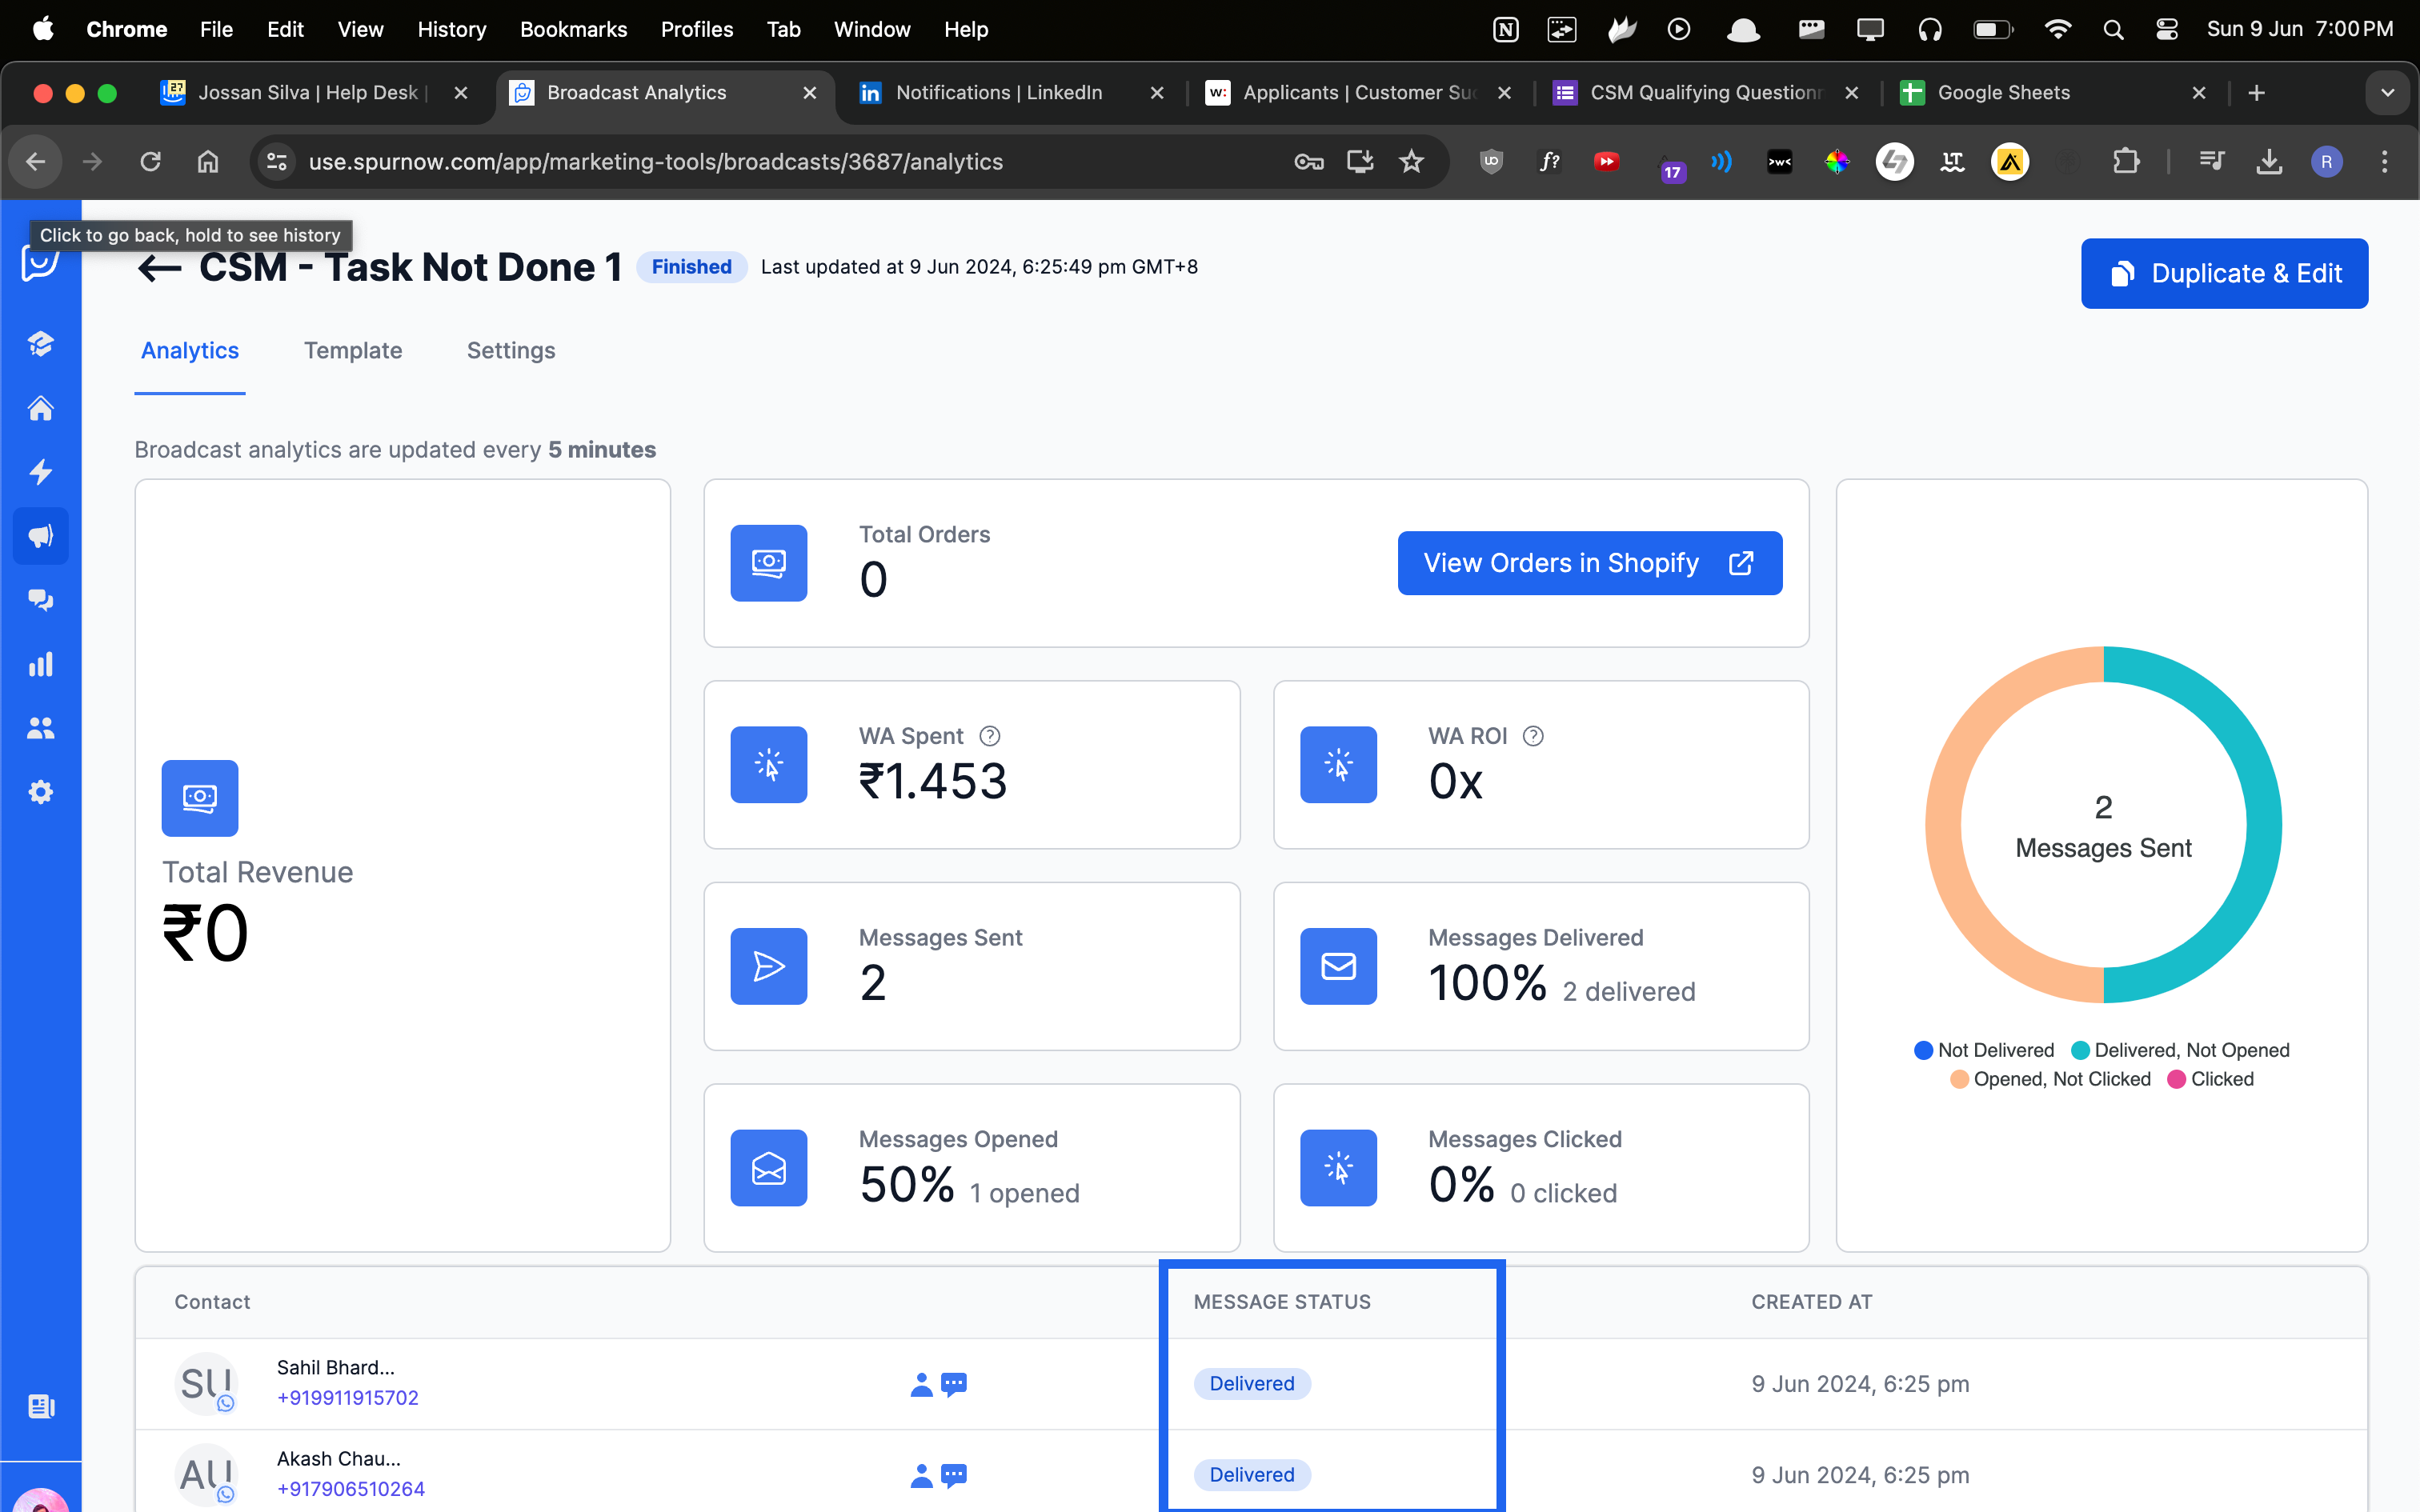Open chat icon for Akash Chau
Viewport: 2420px width, 1512px height.
[x=954, y=1475]
